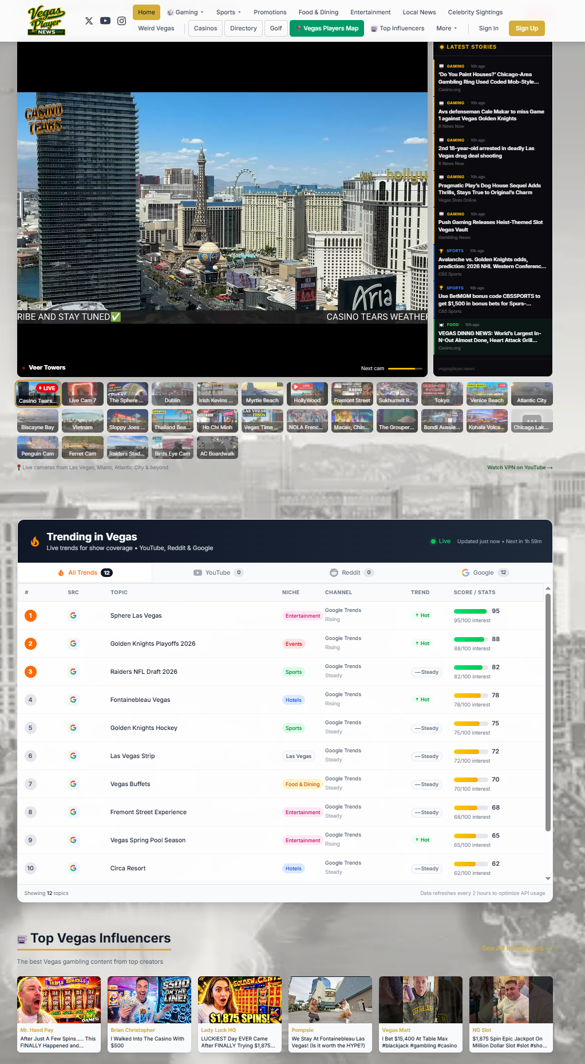Click Google icon in Golden Knights Playoffs 2026 row
585x1064 pixels.
pos(73,643)
